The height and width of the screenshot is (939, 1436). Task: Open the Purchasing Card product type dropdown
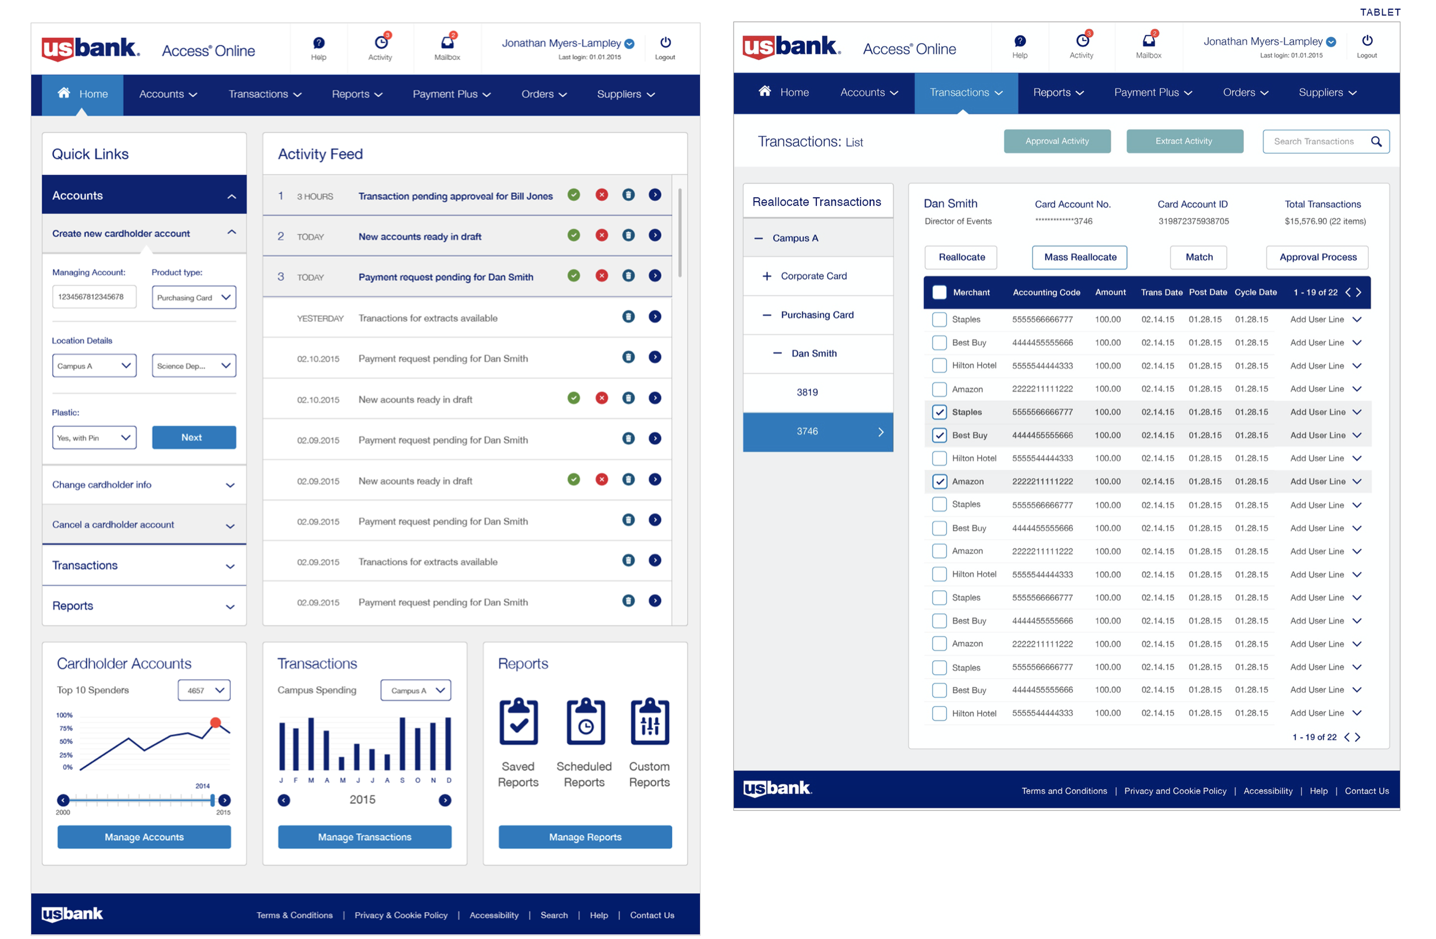point(194,298)
